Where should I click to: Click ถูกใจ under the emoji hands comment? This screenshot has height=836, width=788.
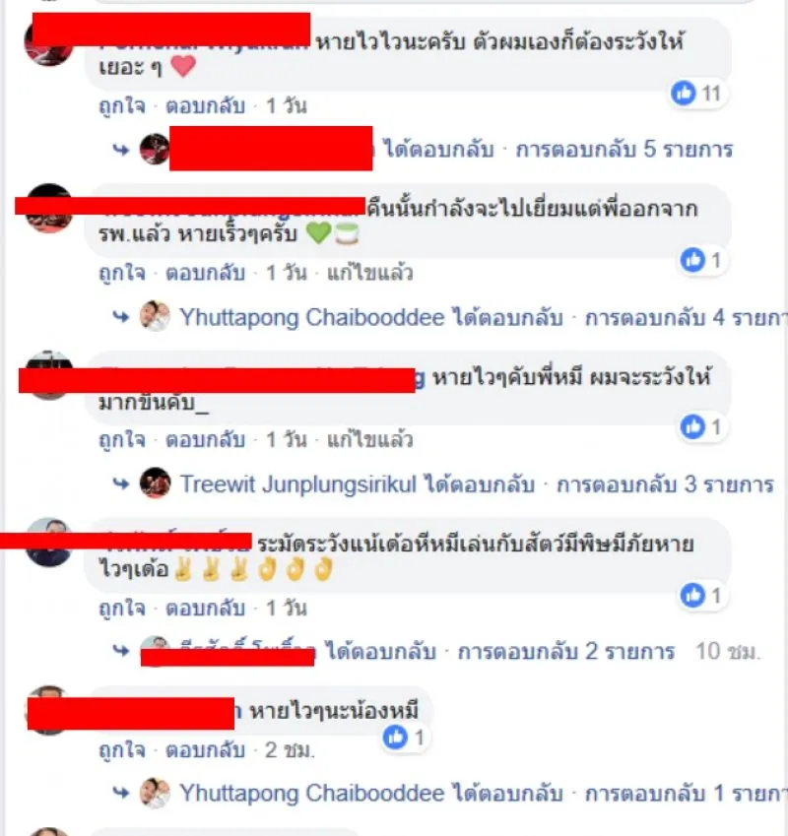pos(122,608)
